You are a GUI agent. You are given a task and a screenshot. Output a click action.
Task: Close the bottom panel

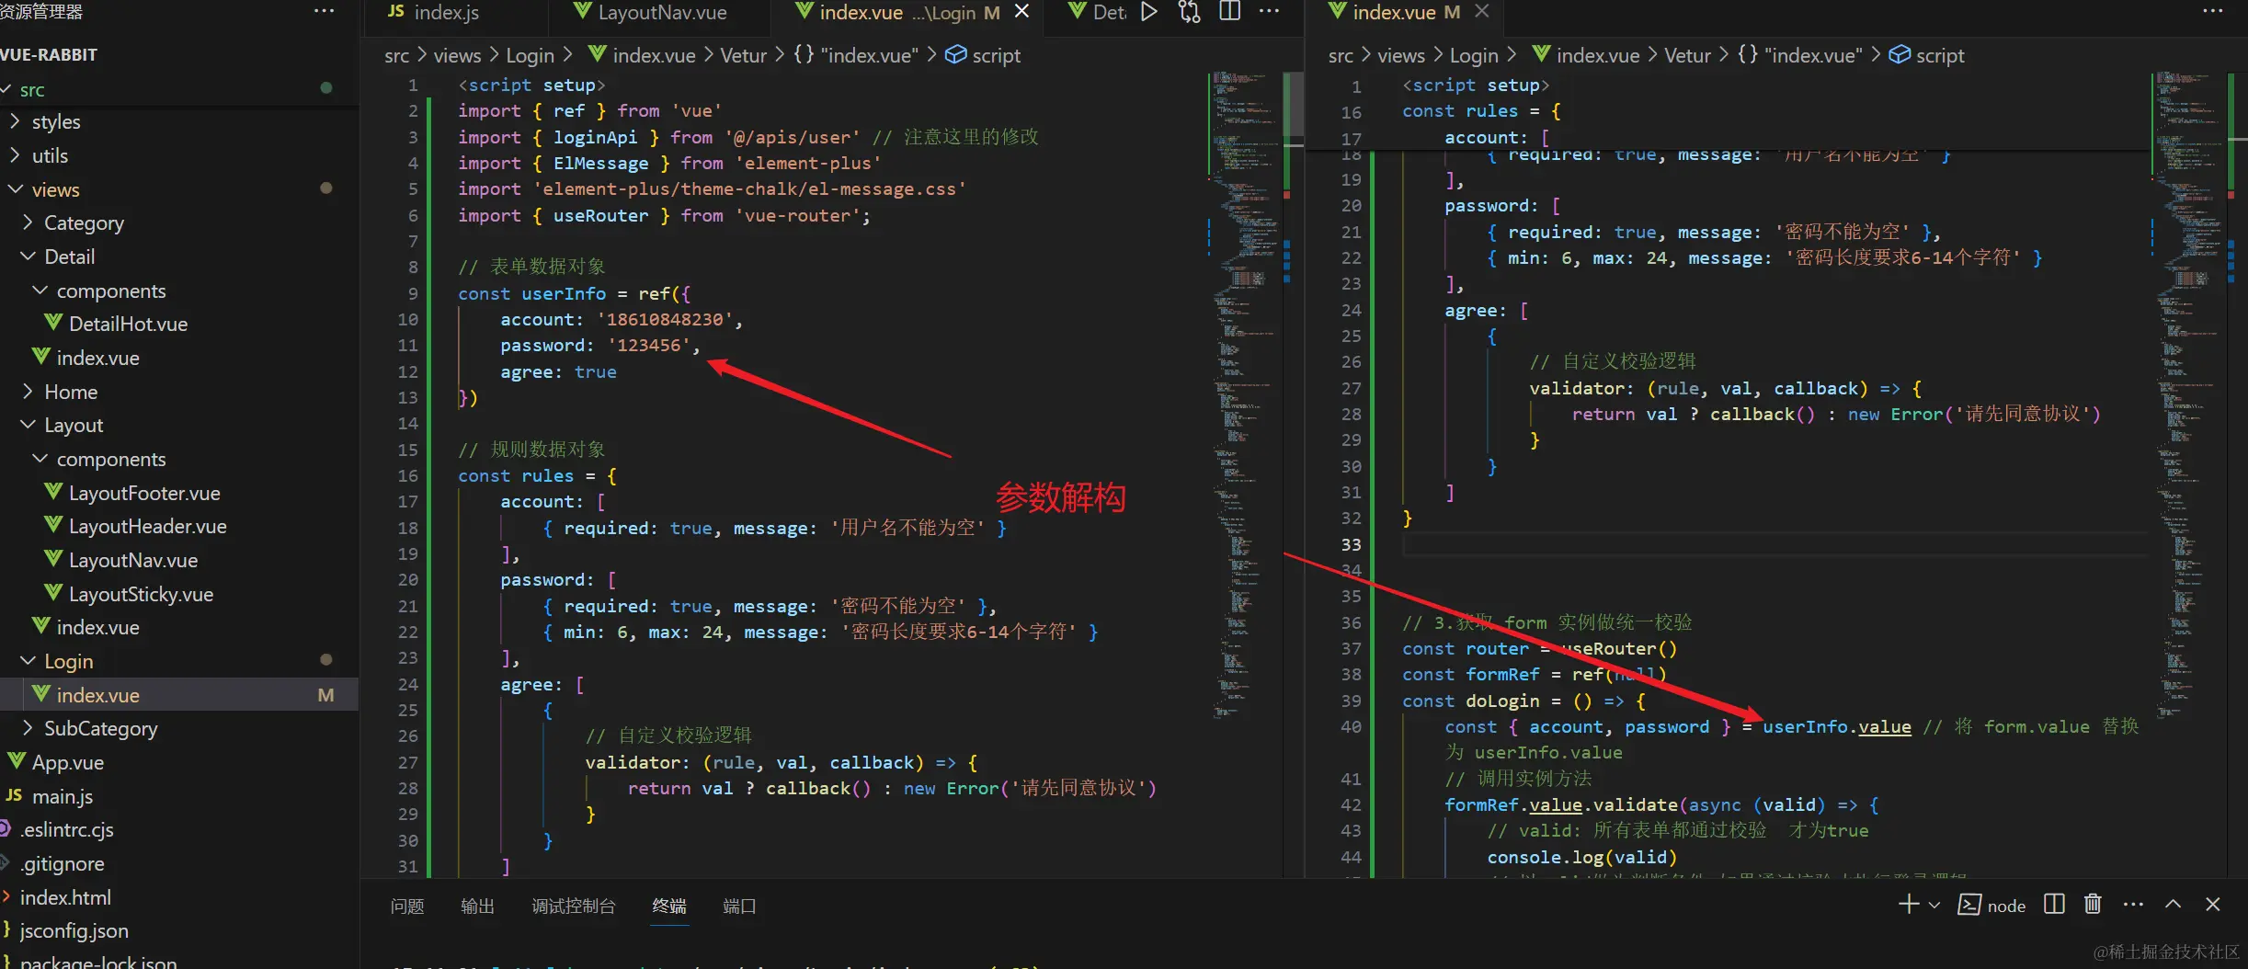(x=2213, y=905)
